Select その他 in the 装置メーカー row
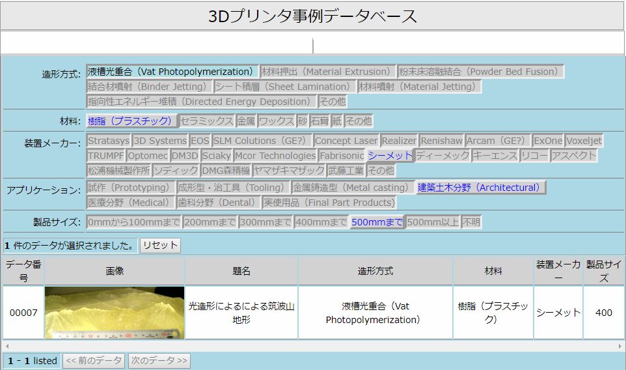The width and height of the screenshot is (626, 370). coord(381,171)
